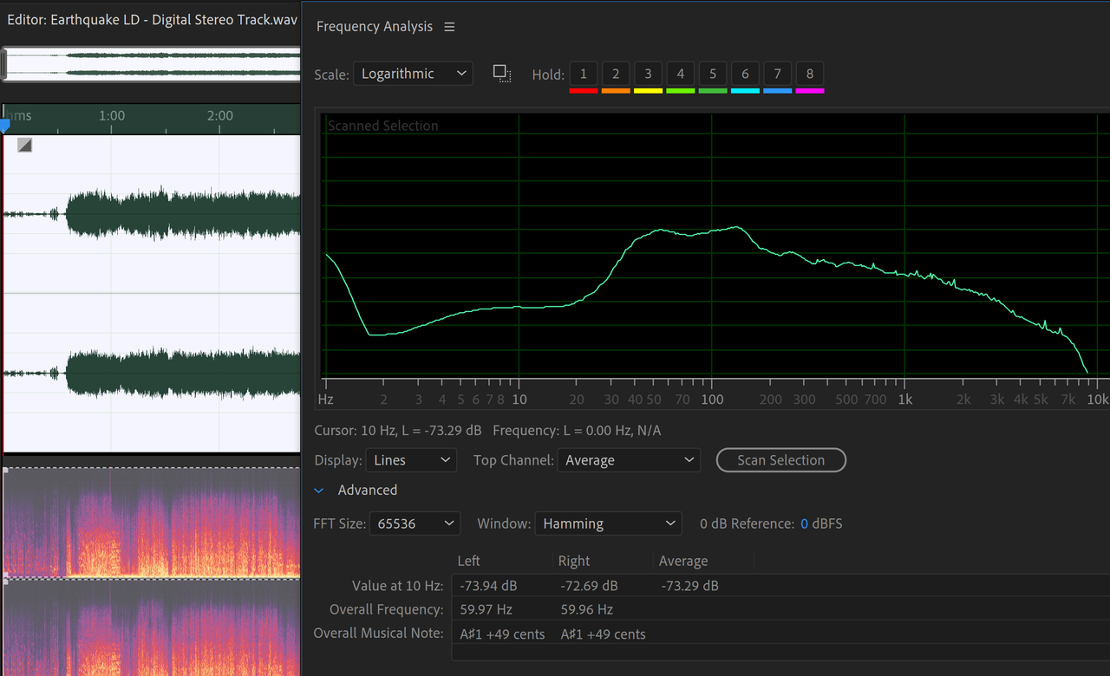Toggle Hold button 3
The image size is (1110, 676).
pos(648,74)
